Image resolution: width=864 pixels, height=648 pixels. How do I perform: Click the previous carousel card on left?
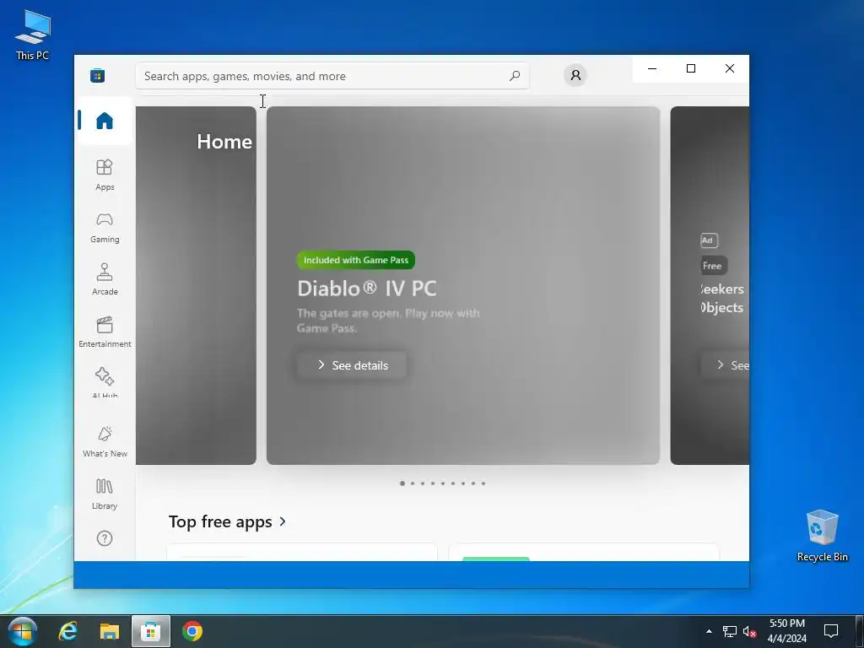(x=196, y=285)
